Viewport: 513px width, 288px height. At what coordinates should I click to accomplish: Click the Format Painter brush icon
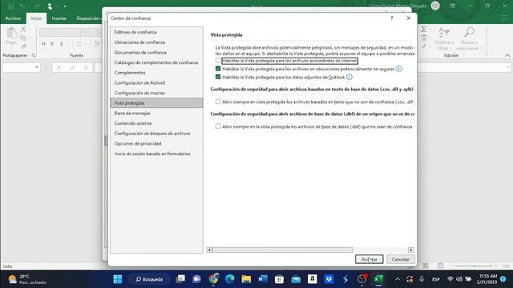tap(23, 46)
